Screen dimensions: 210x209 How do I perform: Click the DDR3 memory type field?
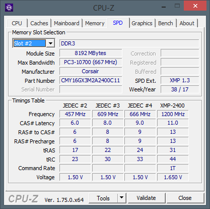point(129,43)
